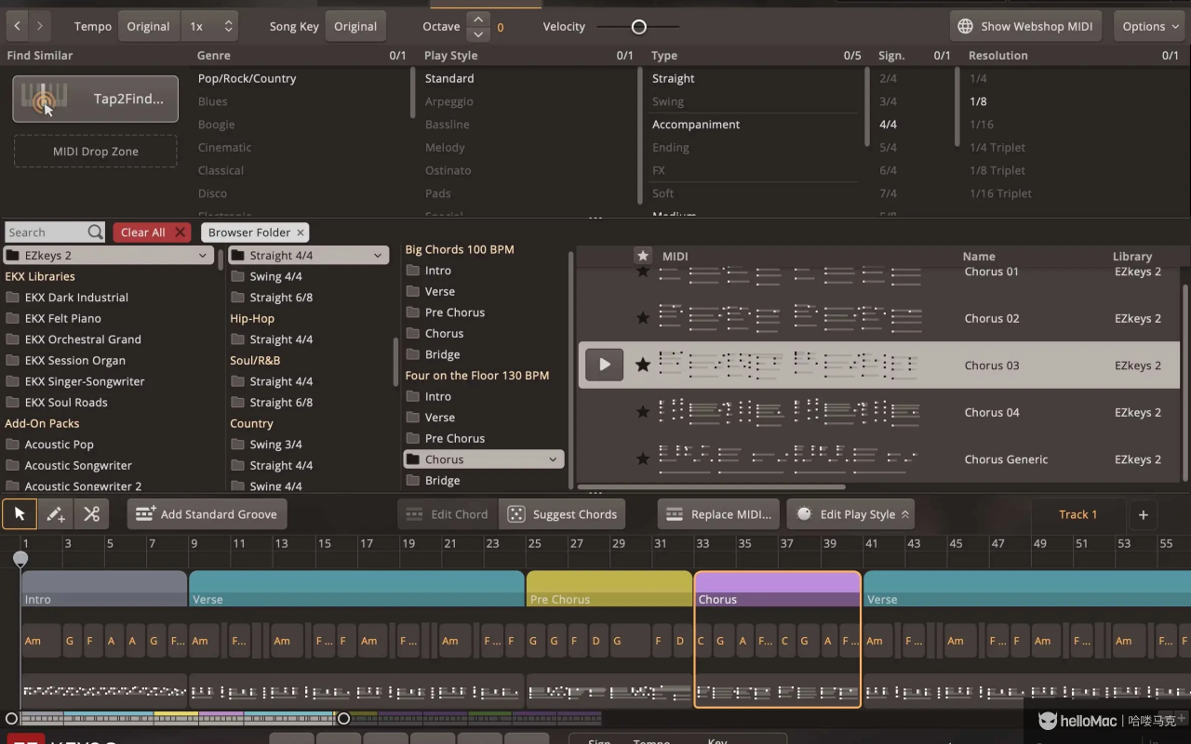Toggle Arpeggio play style filter

pyautogui.click(x=449, y=101)
